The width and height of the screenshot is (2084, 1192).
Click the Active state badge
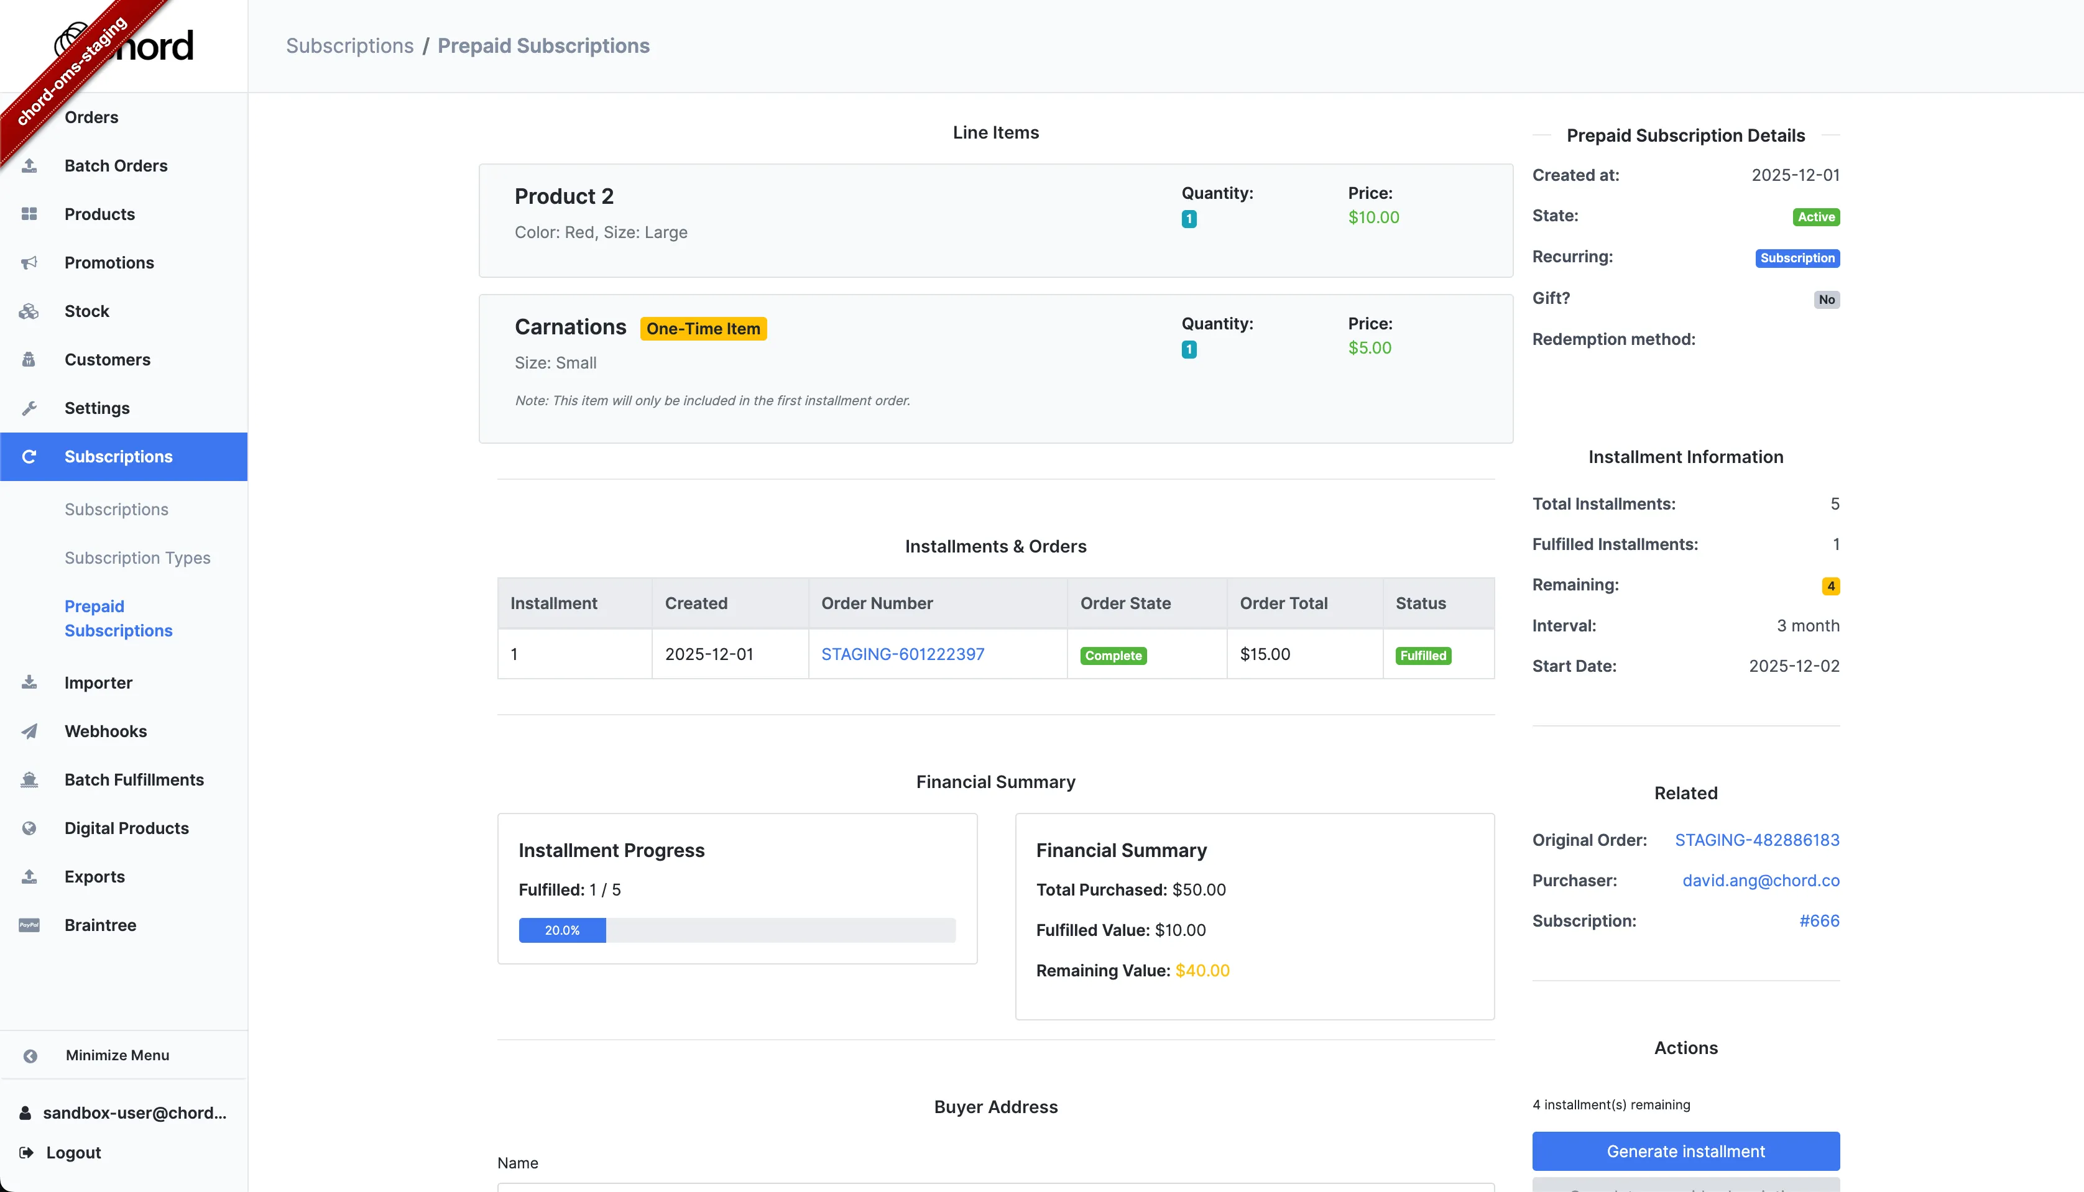1815,217
